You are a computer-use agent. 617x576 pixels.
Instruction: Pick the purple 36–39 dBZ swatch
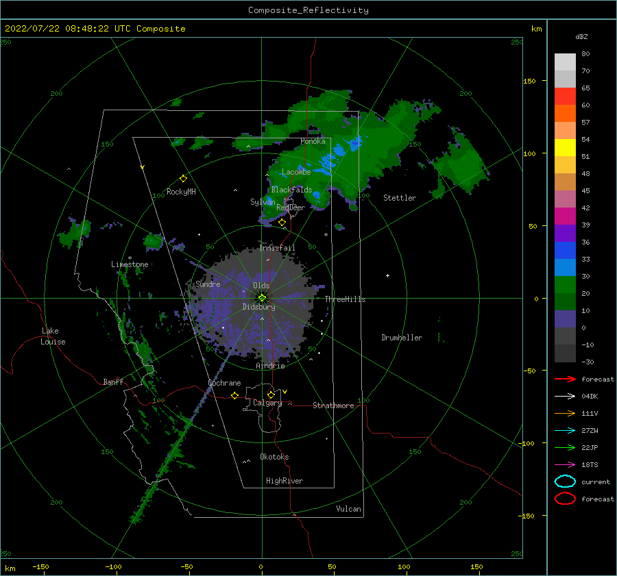pos(565,233)
